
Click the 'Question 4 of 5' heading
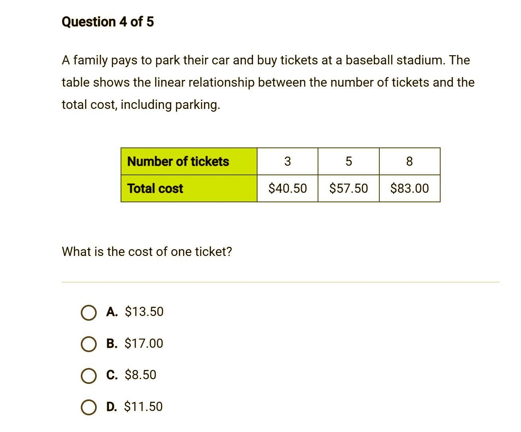[x=107, y=22]
